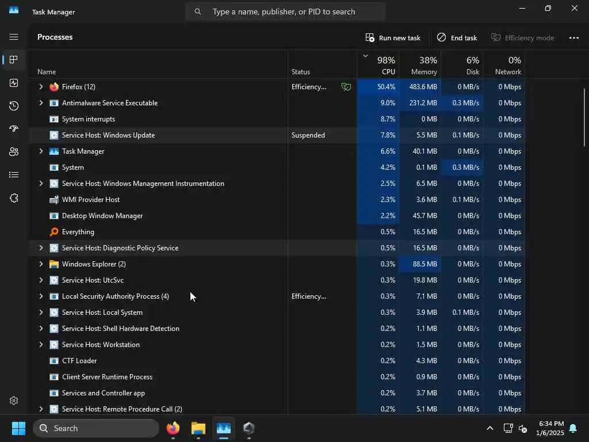The width and height of the screenshot is (589, 442).
Task: Click the clock and date in taskbar
Action: [x=550, y=428]
